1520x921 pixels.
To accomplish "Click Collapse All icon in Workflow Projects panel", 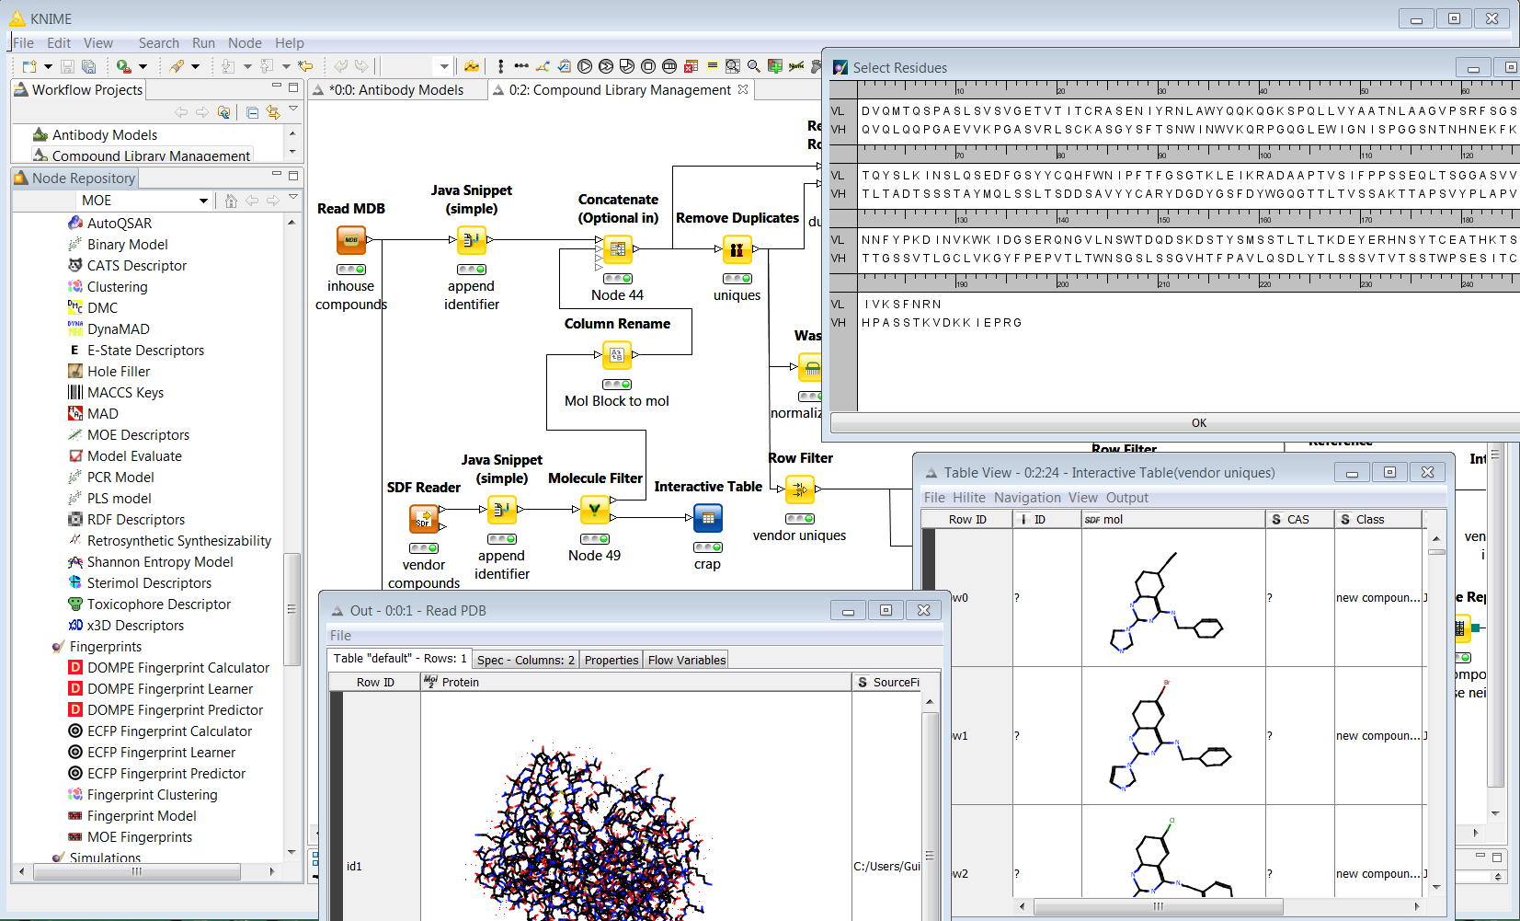I will click(x=252, y=112).
